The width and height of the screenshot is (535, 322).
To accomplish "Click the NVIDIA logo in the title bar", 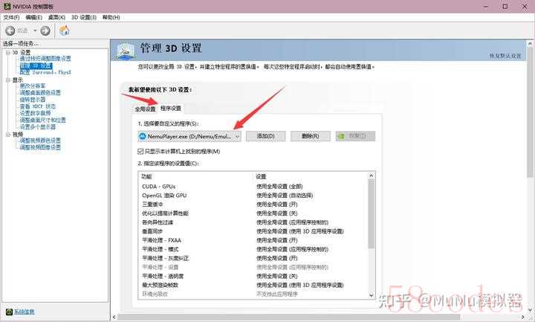I will [7, 6].
